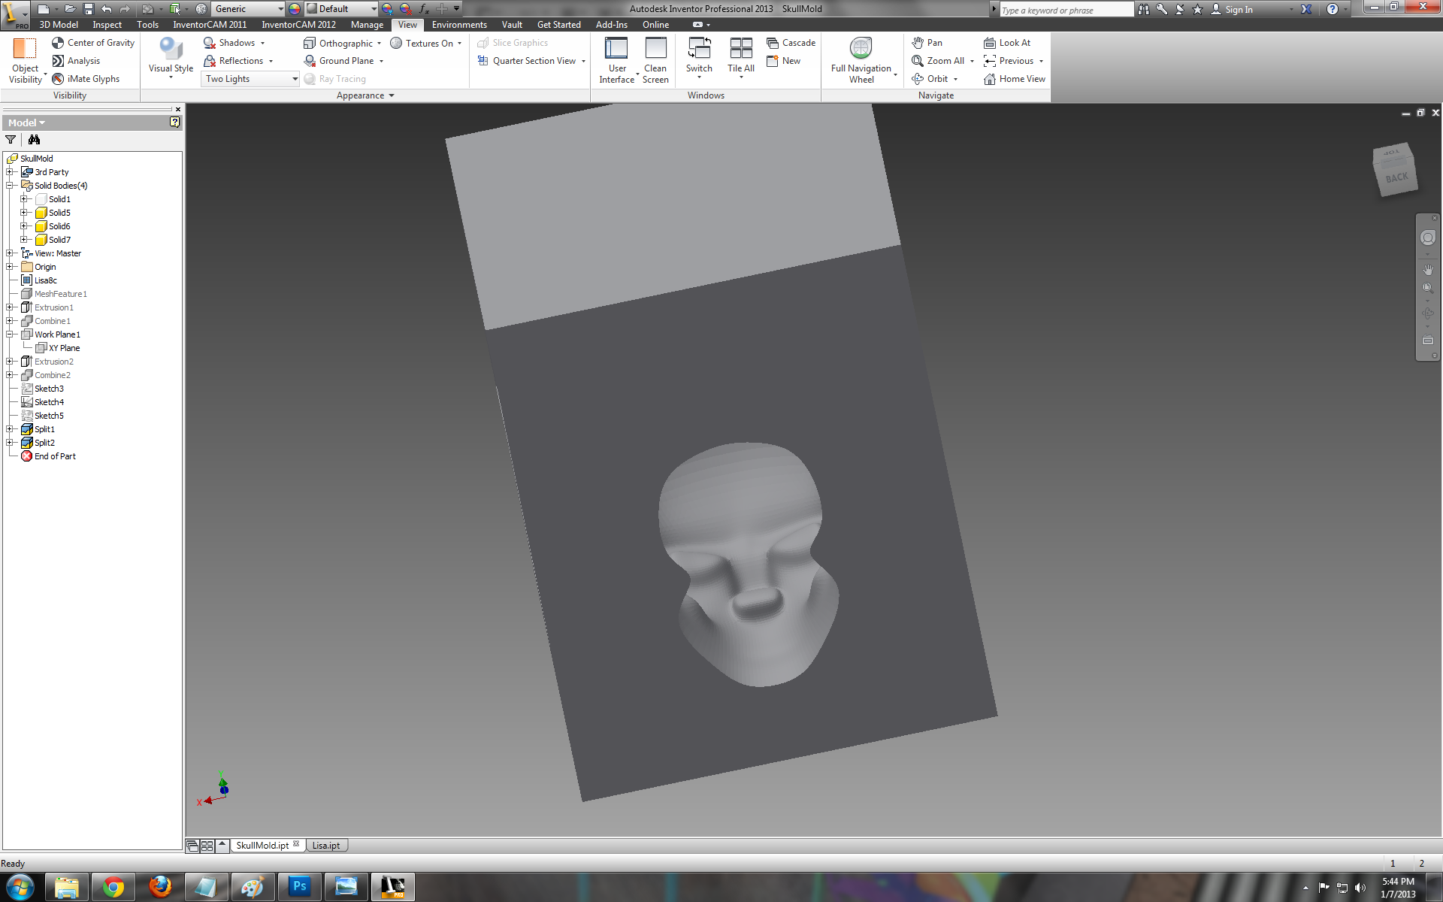
Task: Expand the Split1 feature node
Action: pos(10,429)
